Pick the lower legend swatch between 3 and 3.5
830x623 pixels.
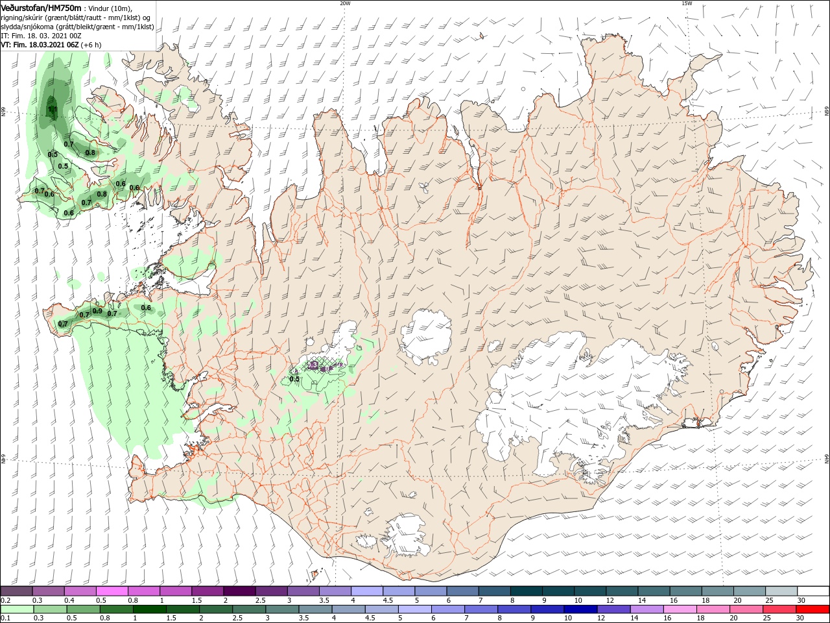(281, 609)
